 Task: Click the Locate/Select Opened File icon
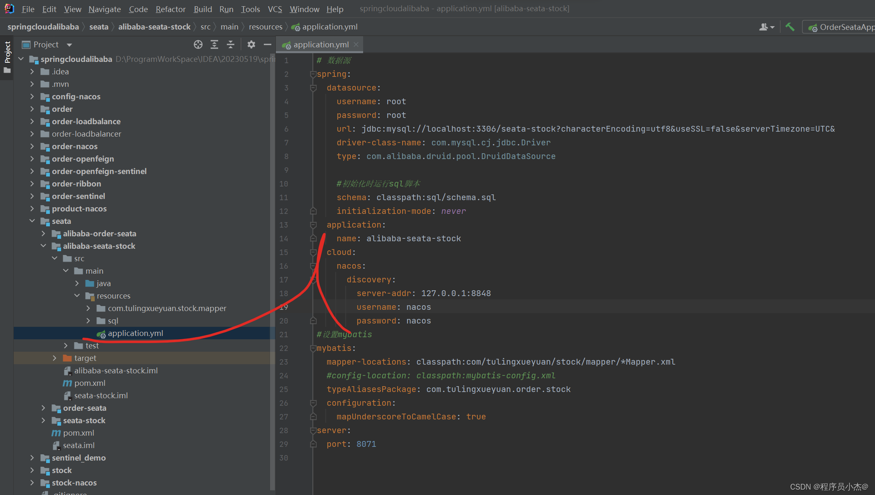pos(198,44)
